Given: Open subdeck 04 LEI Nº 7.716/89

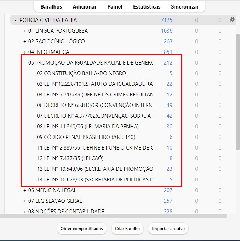Looking at the screenshot, I should [x=95, y=94].
